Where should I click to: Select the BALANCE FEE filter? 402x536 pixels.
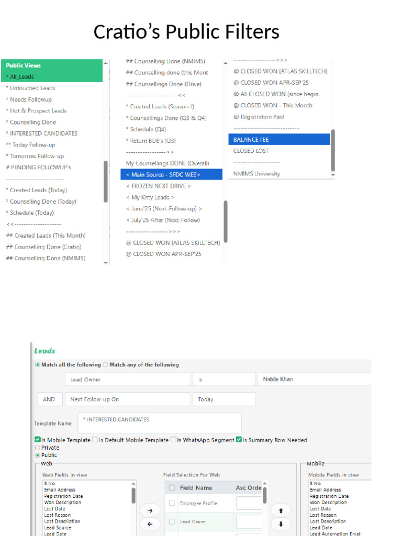279,139
